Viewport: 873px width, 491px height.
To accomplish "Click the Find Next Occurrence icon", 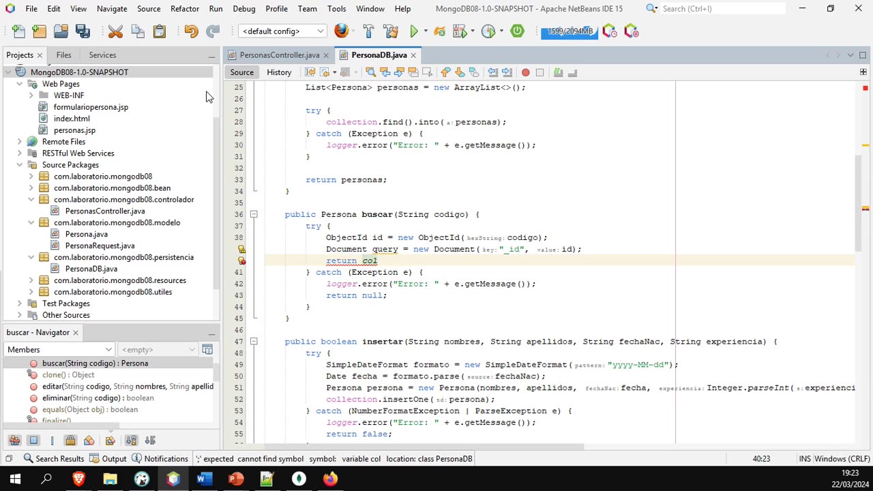I will 399,72.
